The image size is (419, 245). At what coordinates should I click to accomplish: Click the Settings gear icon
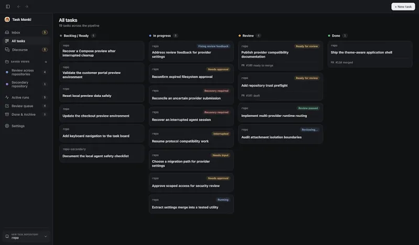[x=7, y=126]
